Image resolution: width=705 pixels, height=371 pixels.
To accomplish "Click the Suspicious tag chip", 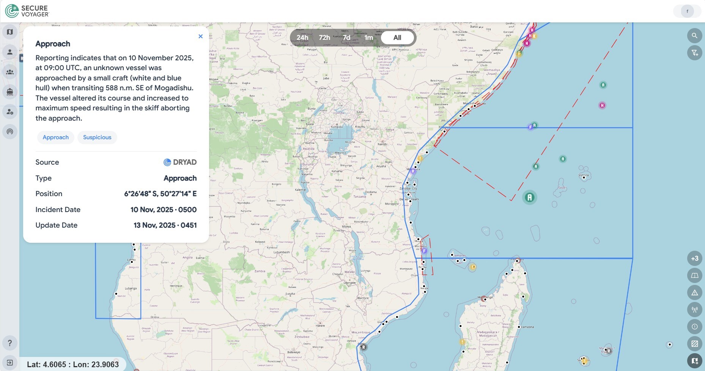I will pyautogui.click(x=97, y=137).
